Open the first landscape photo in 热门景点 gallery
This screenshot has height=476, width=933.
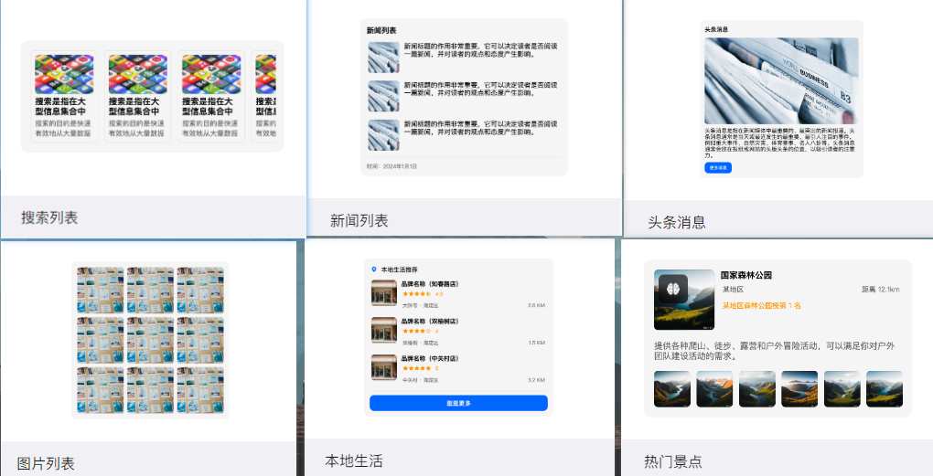click(672, 388)
